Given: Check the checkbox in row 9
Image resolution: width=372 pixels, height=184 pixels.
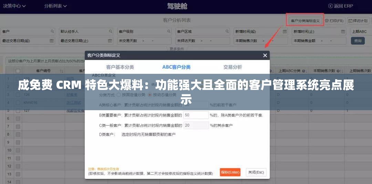Looking at the screenshot, I should click(18, 142).
